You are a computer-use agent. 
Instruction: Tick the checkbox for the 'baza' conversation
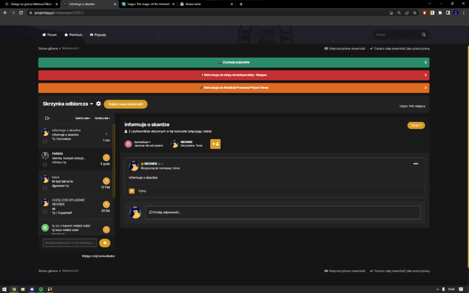[x=45, y=188]
